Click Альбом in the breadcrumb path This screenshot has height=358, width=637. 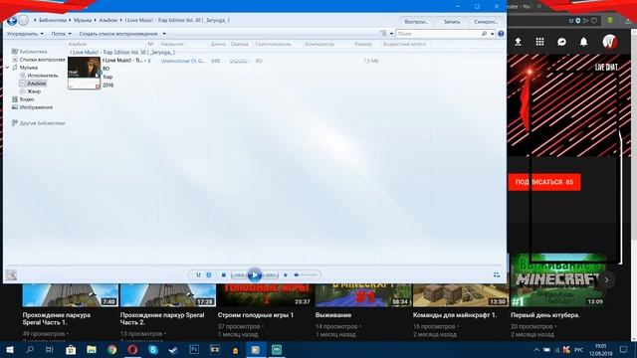(x=108, y=20)
